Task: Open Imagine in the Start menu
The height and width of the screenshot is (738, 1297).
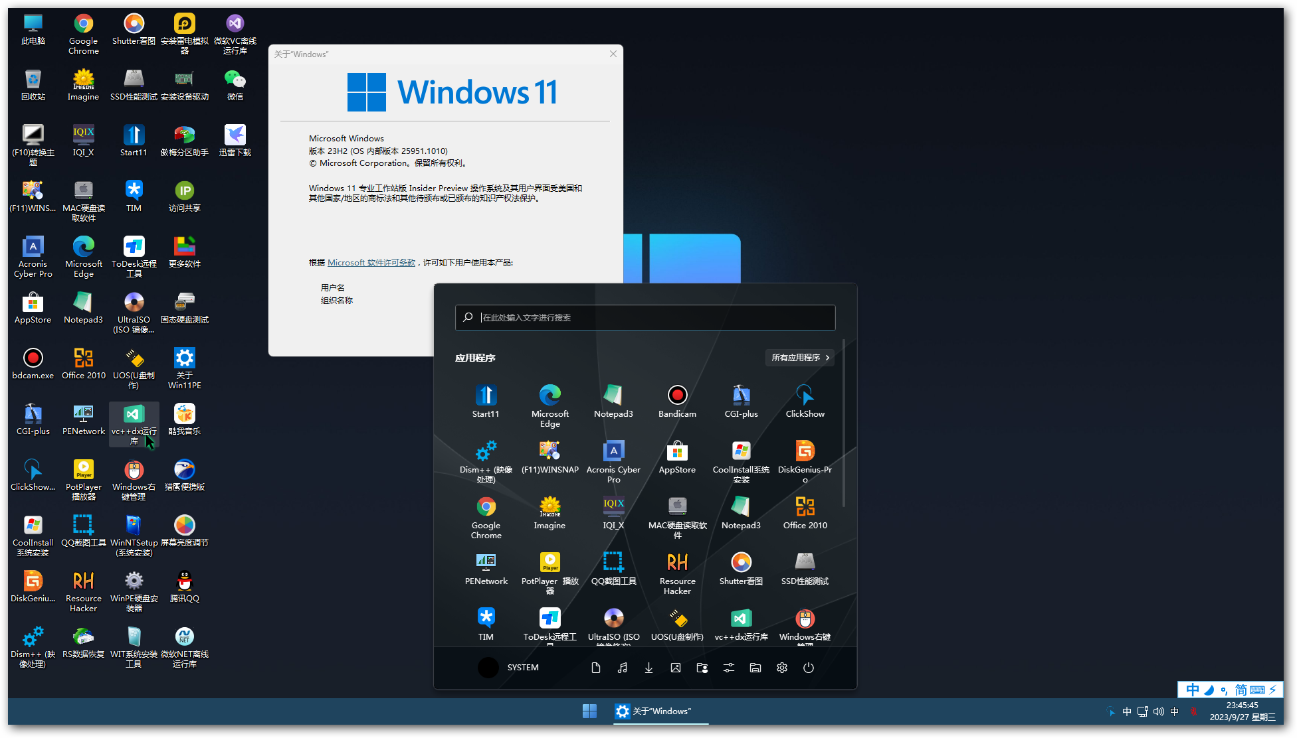Action: pos(549,512)
